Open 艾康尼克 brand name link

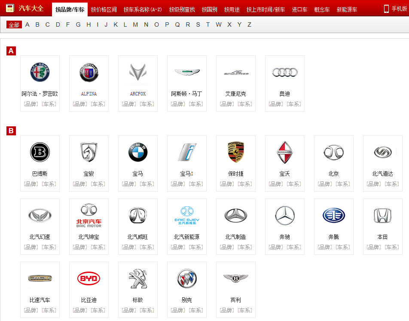click(236, 94)
